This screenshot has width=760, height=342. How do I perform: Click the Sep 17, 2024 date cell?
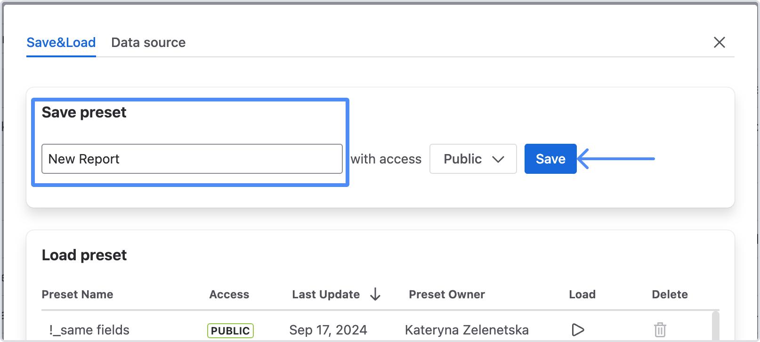pos(328,330)
